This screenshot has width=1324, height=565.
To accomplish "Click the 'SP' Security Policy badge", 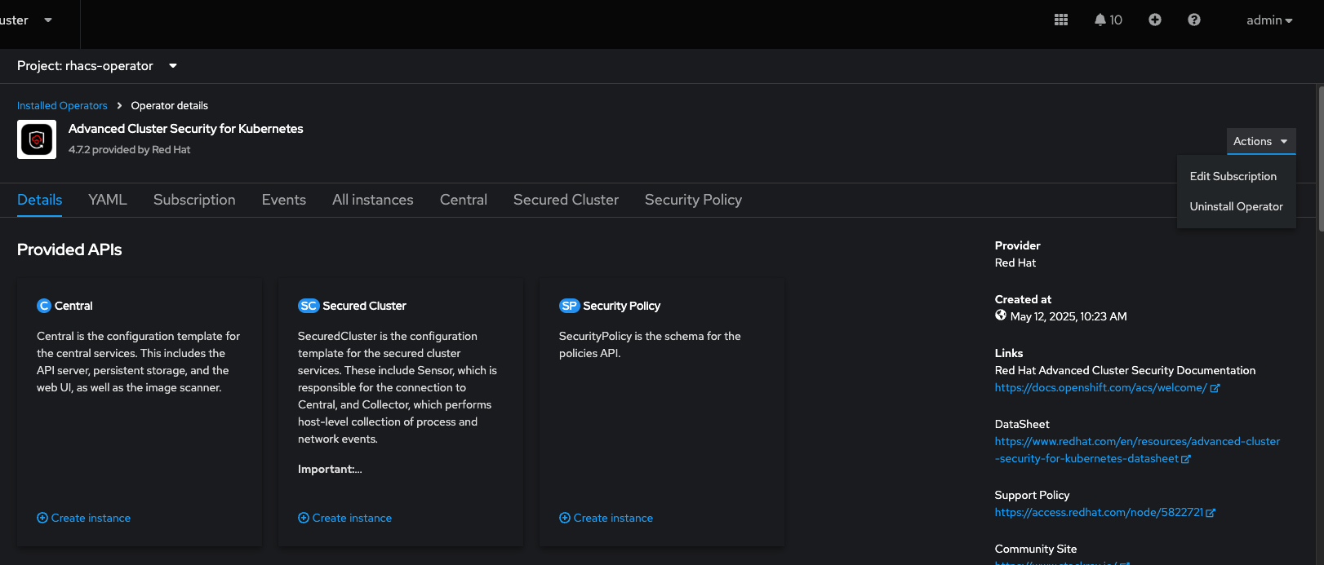I will (x=569, y=306).
